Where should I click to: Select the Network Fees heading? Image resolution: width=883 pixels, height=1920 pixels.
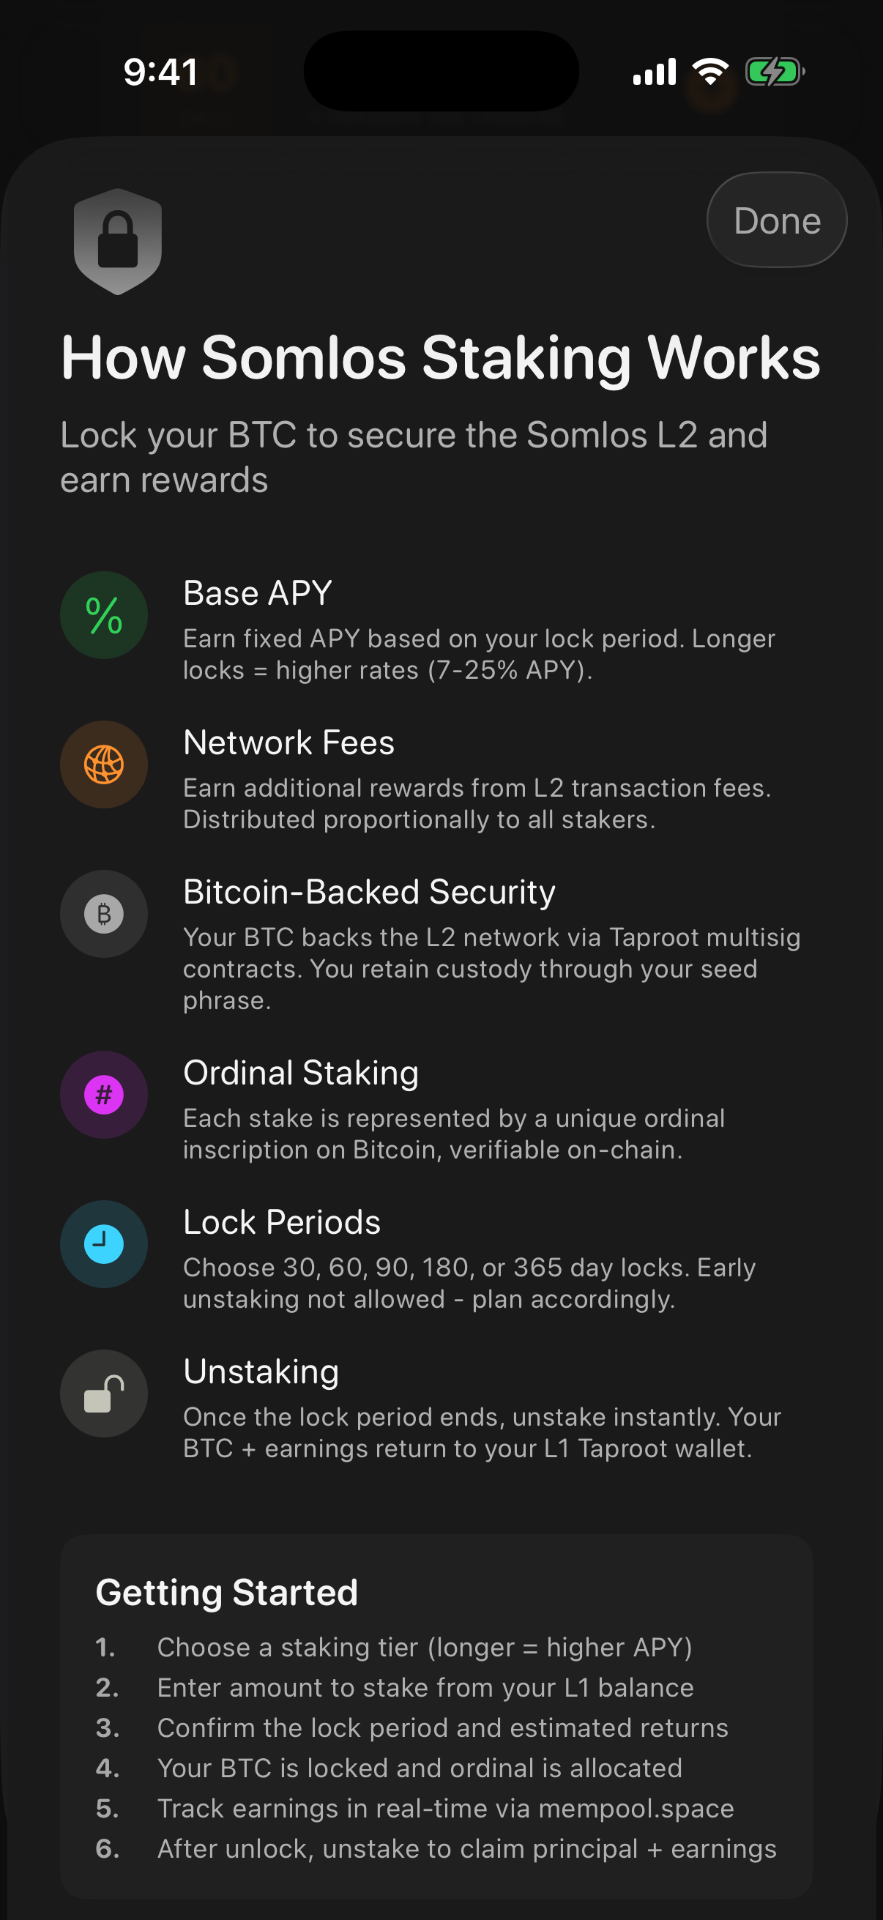click(289, 743)
